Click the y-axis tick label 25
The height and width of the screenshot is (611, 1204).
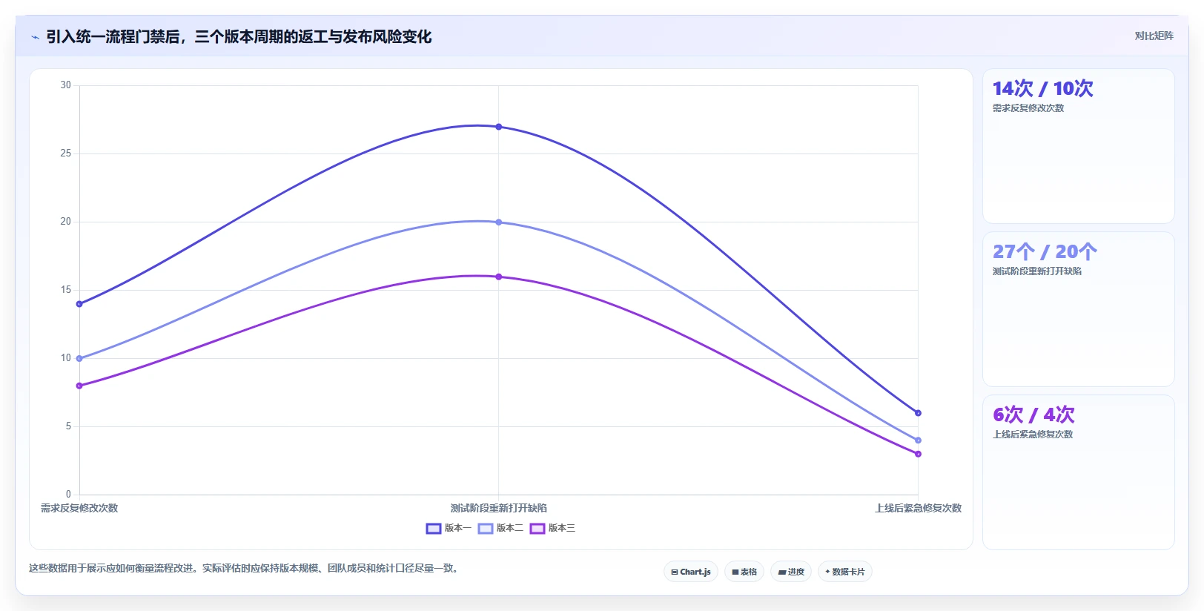(x=66, y=153)
